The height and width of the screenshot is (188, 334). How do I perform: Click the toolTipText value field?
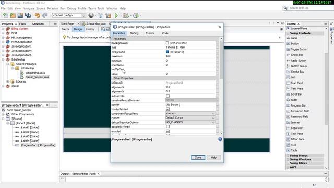190,69
